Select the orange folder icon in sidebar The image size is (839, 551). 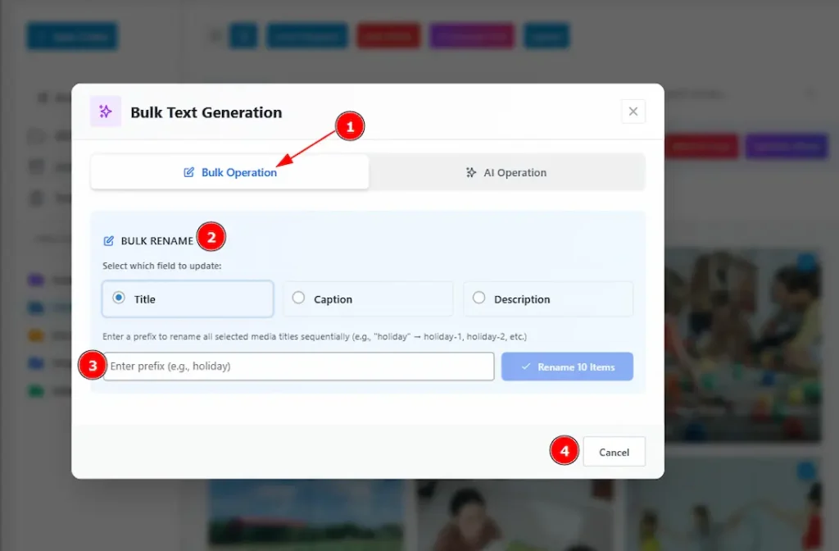coord(35,335)
